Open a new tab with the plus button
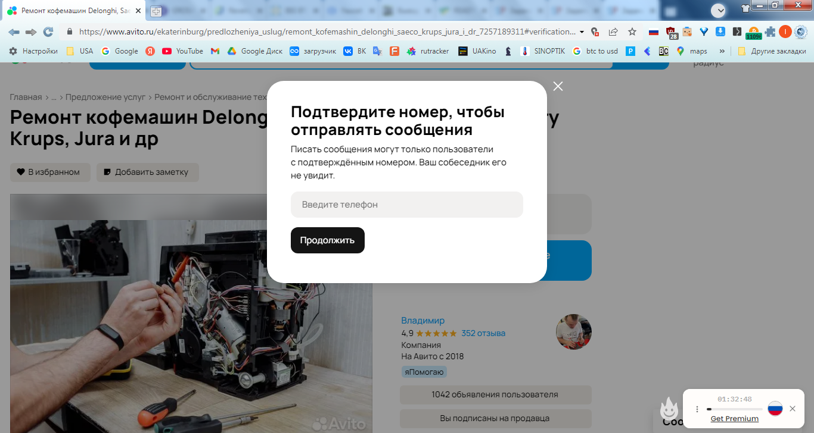 tap(156, 11)
